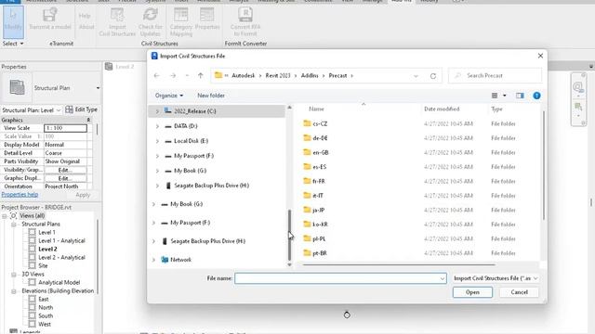Expand the 2022_Release (C:) drive

click(x=157, y=111)
